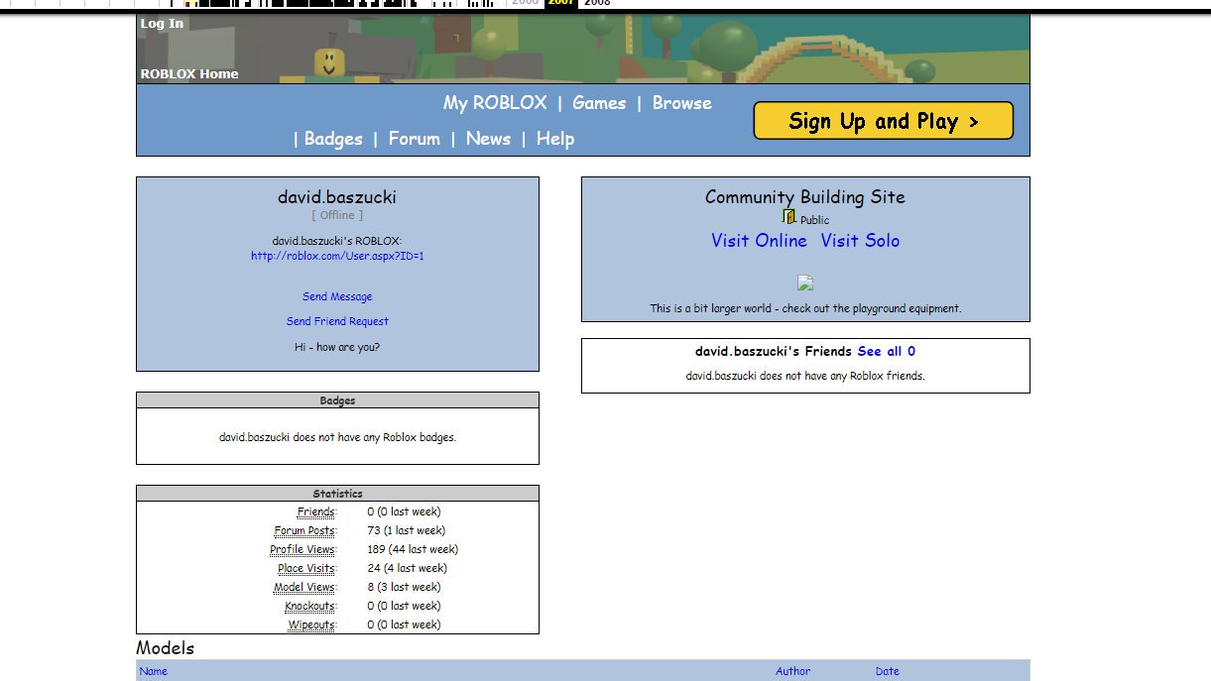
Task: Open See all 0 friends link
Action: pos(887,351)
